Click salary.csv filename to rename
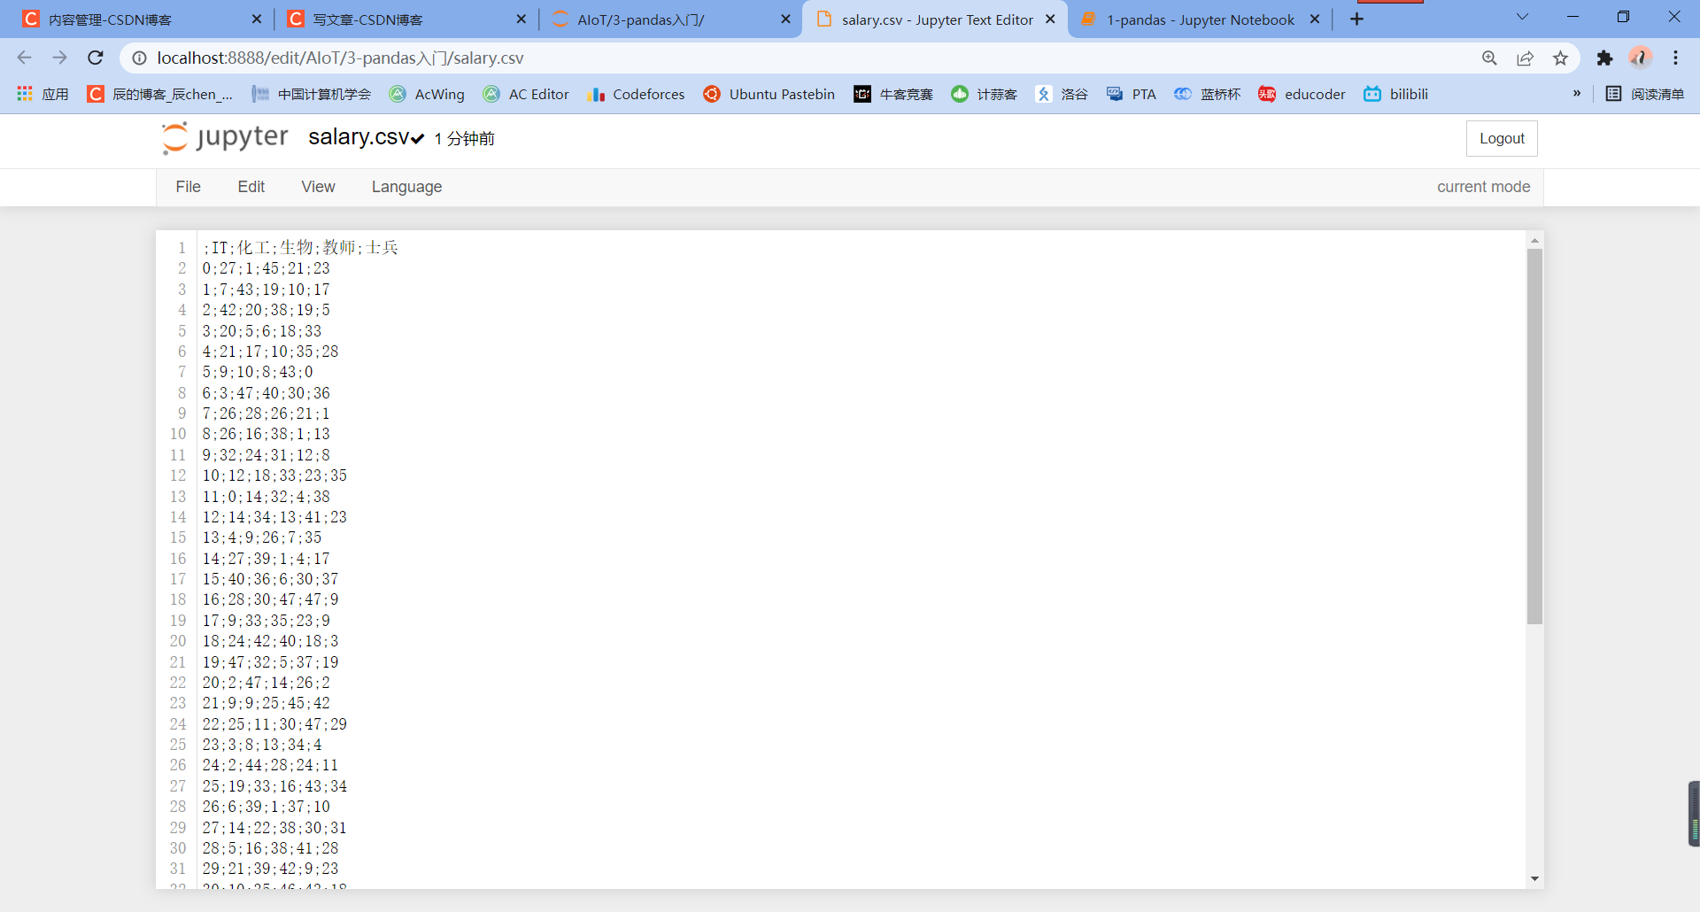Image resolution: width=1700 pixels, height=912 pixels. 359,137
